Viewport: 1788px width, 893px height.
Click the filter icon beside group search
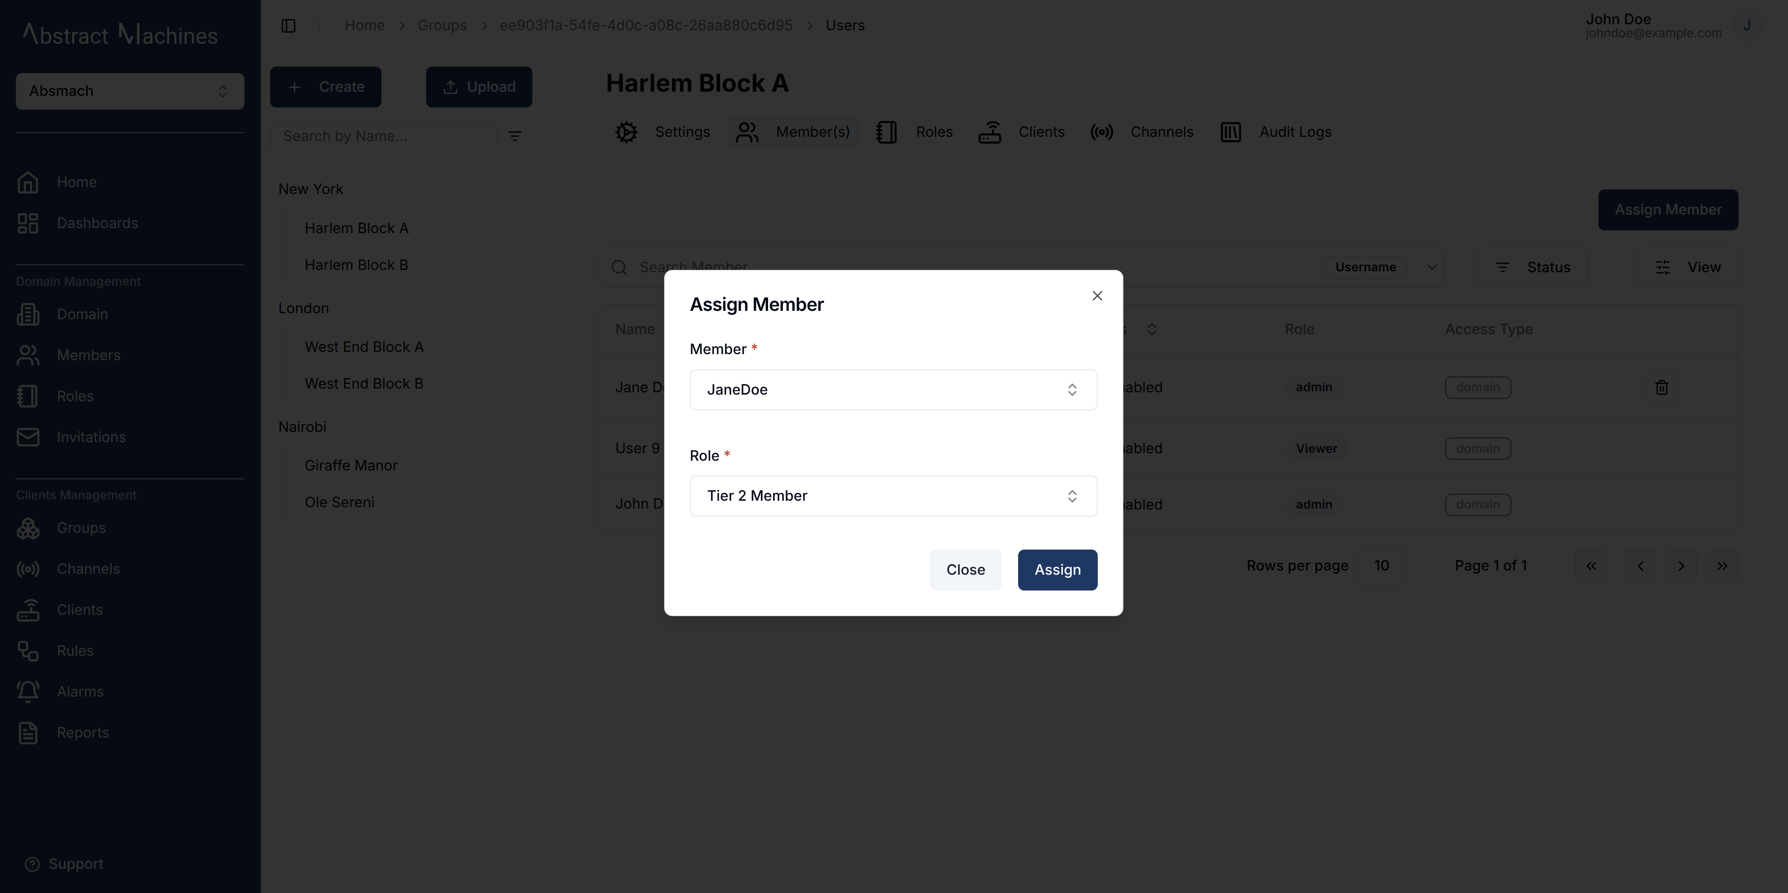tap(514, 136)
